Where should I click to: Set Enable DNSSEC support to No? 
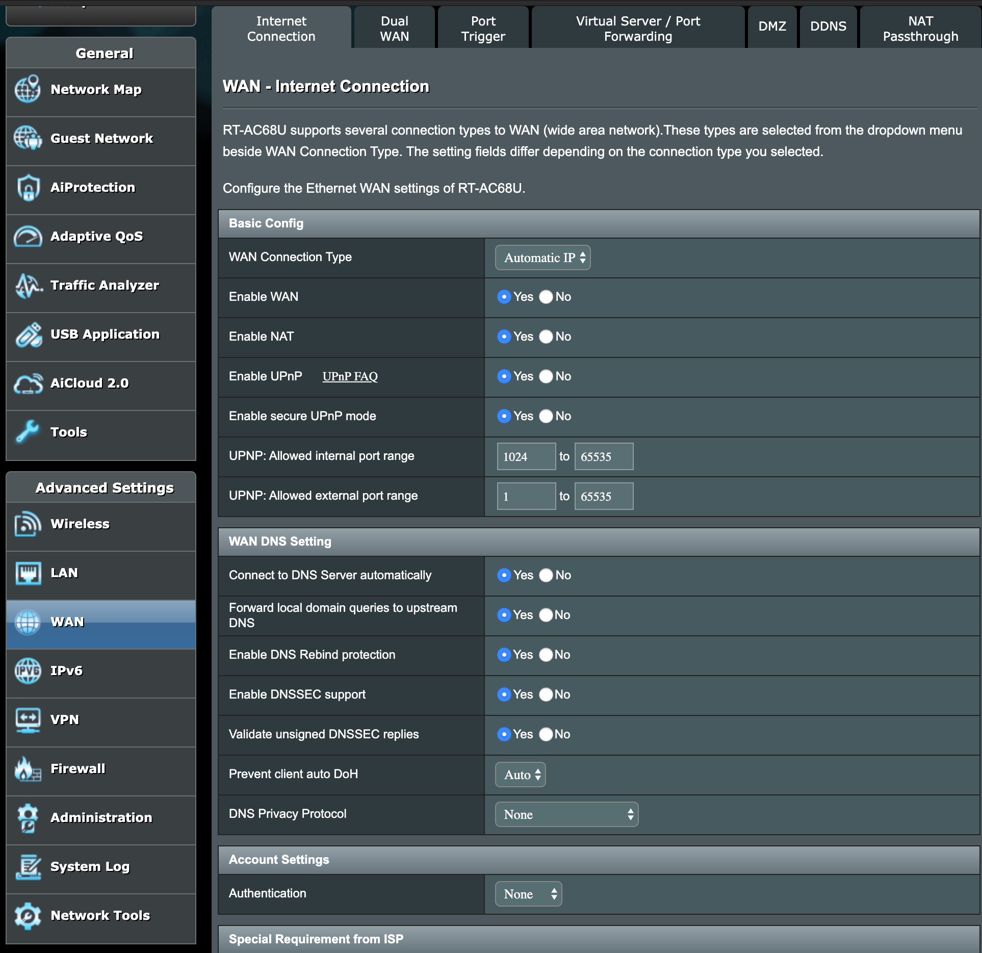click(x=546, y=694)
